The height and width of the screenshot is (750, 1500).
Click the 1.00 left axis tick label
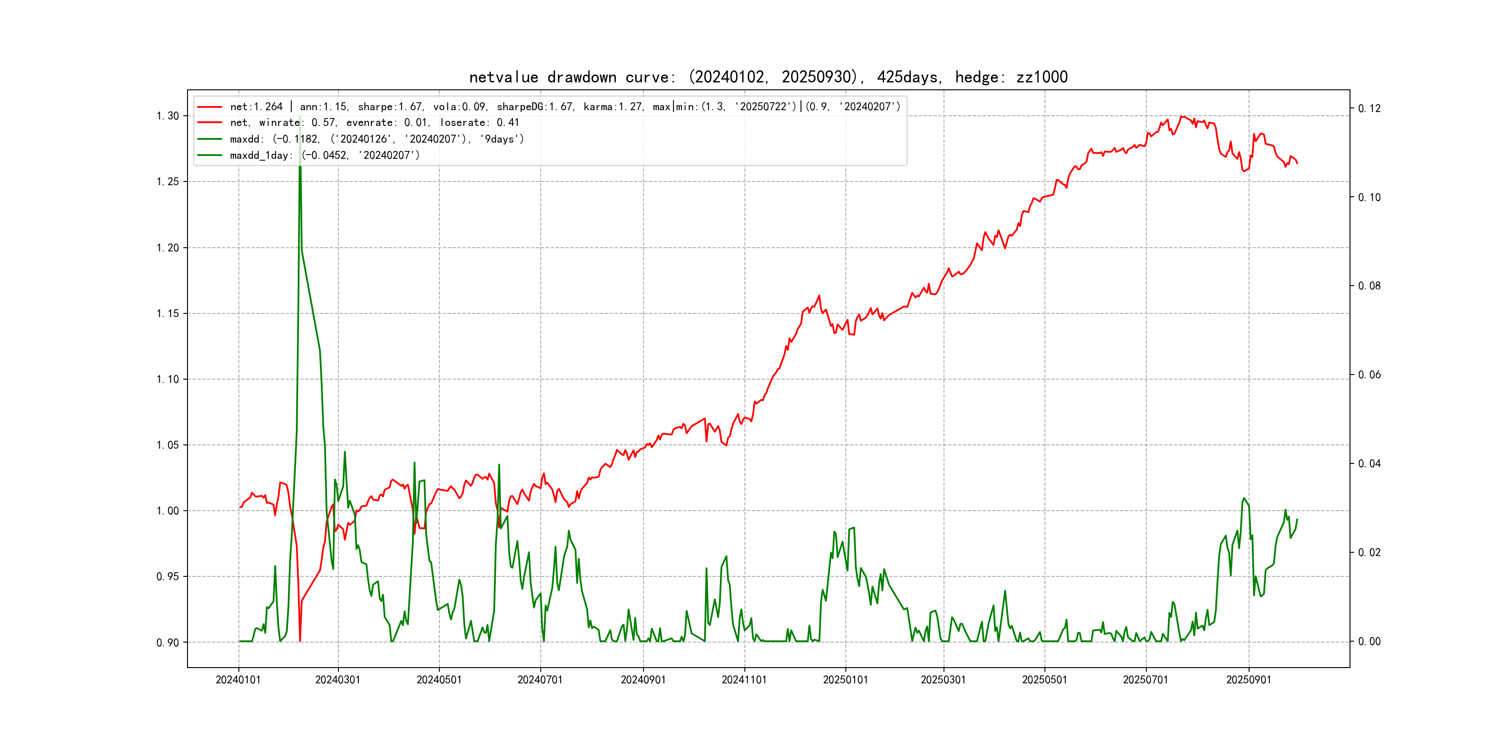pyautogui.click(x=168, y=511)
